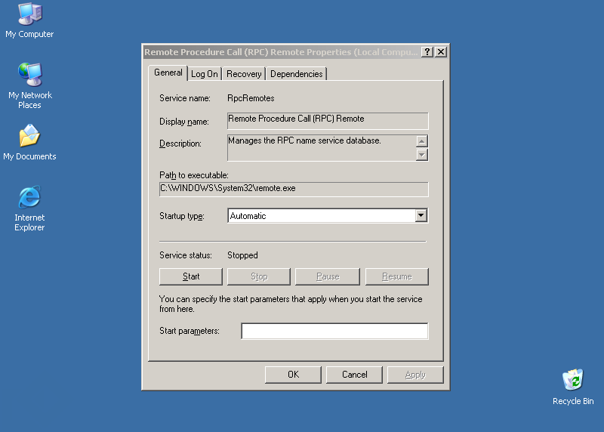This screenshot has width=604, height=432.
Task: Click the description scroll down arrow
Action: coord(422,155)
